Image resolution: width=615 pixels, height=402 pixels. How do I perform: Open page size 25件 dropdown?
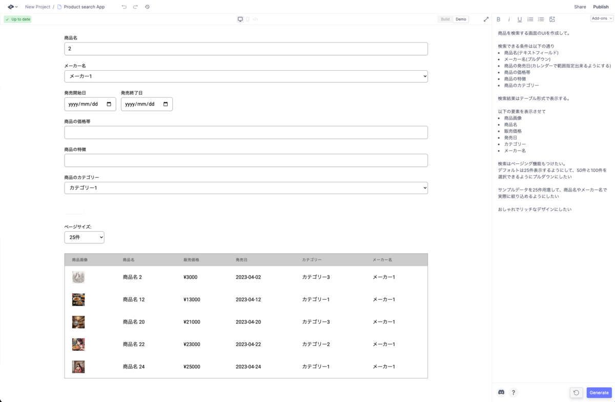pos(84,237)
